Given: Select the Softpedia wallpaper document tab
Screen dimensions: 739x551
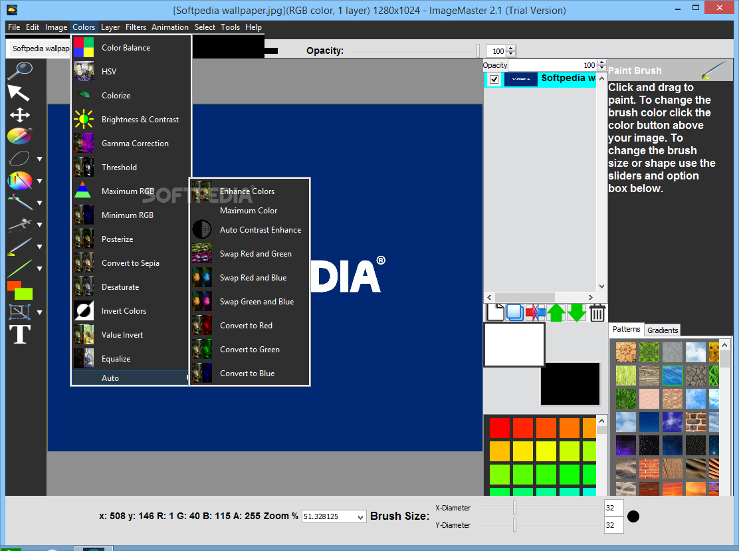Looking at the screenshot, I should pyautogui.click(x=39, y=49).
